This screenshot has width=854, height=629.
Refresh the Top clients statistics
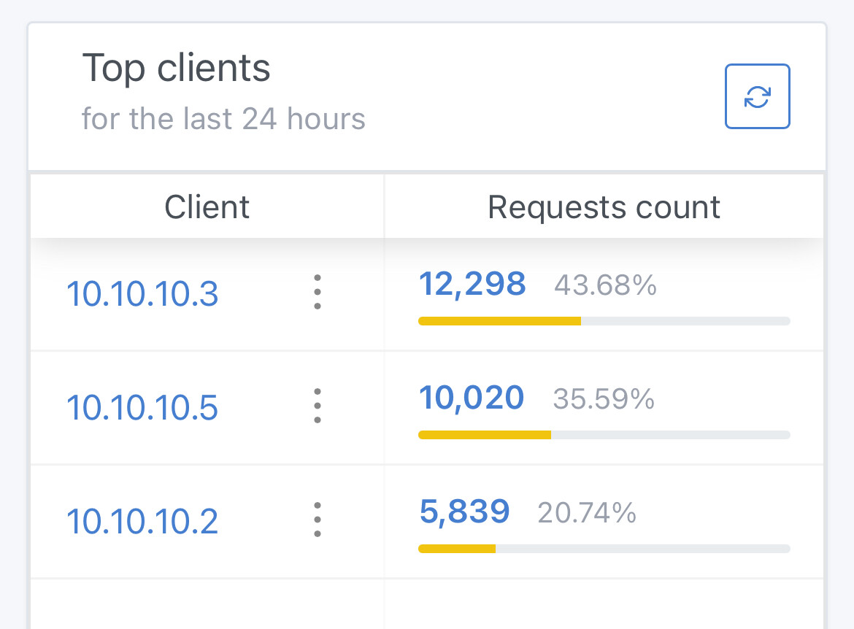pos(757,96)
